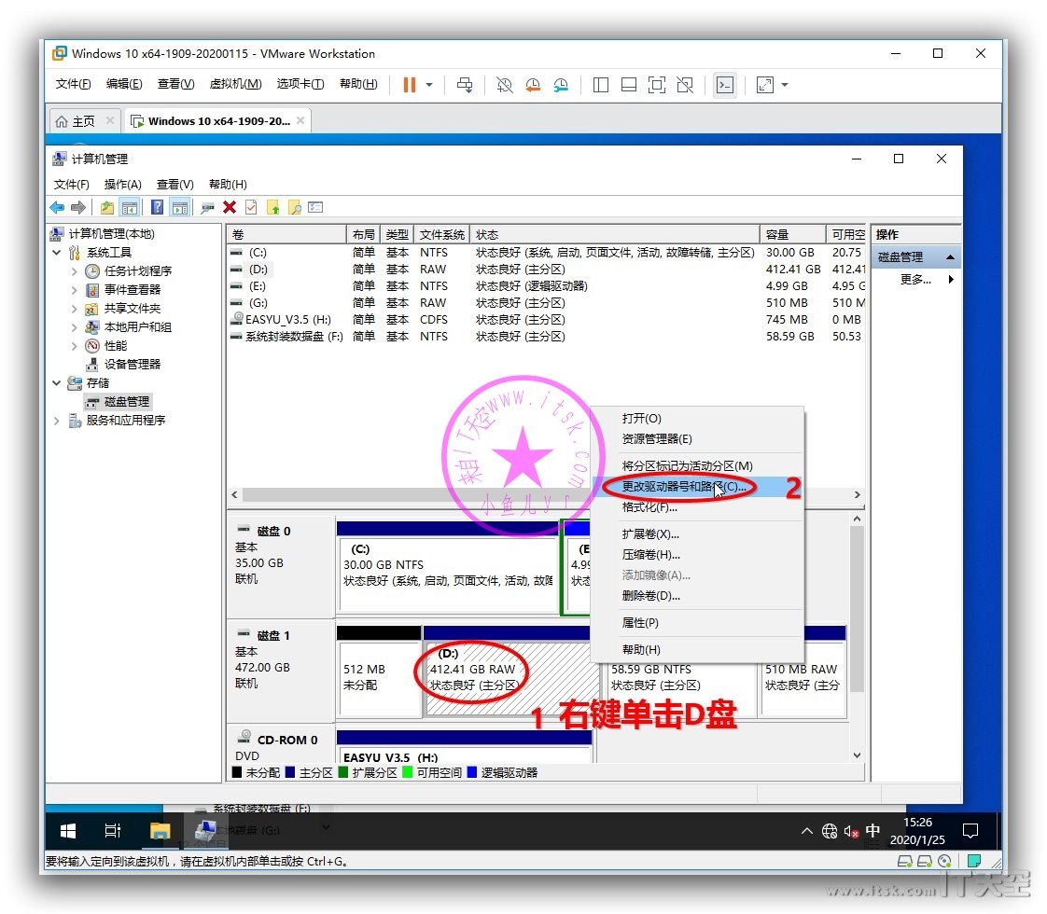
Task: Open the VMware 虚拟机(M) menu
Action: 235,83
